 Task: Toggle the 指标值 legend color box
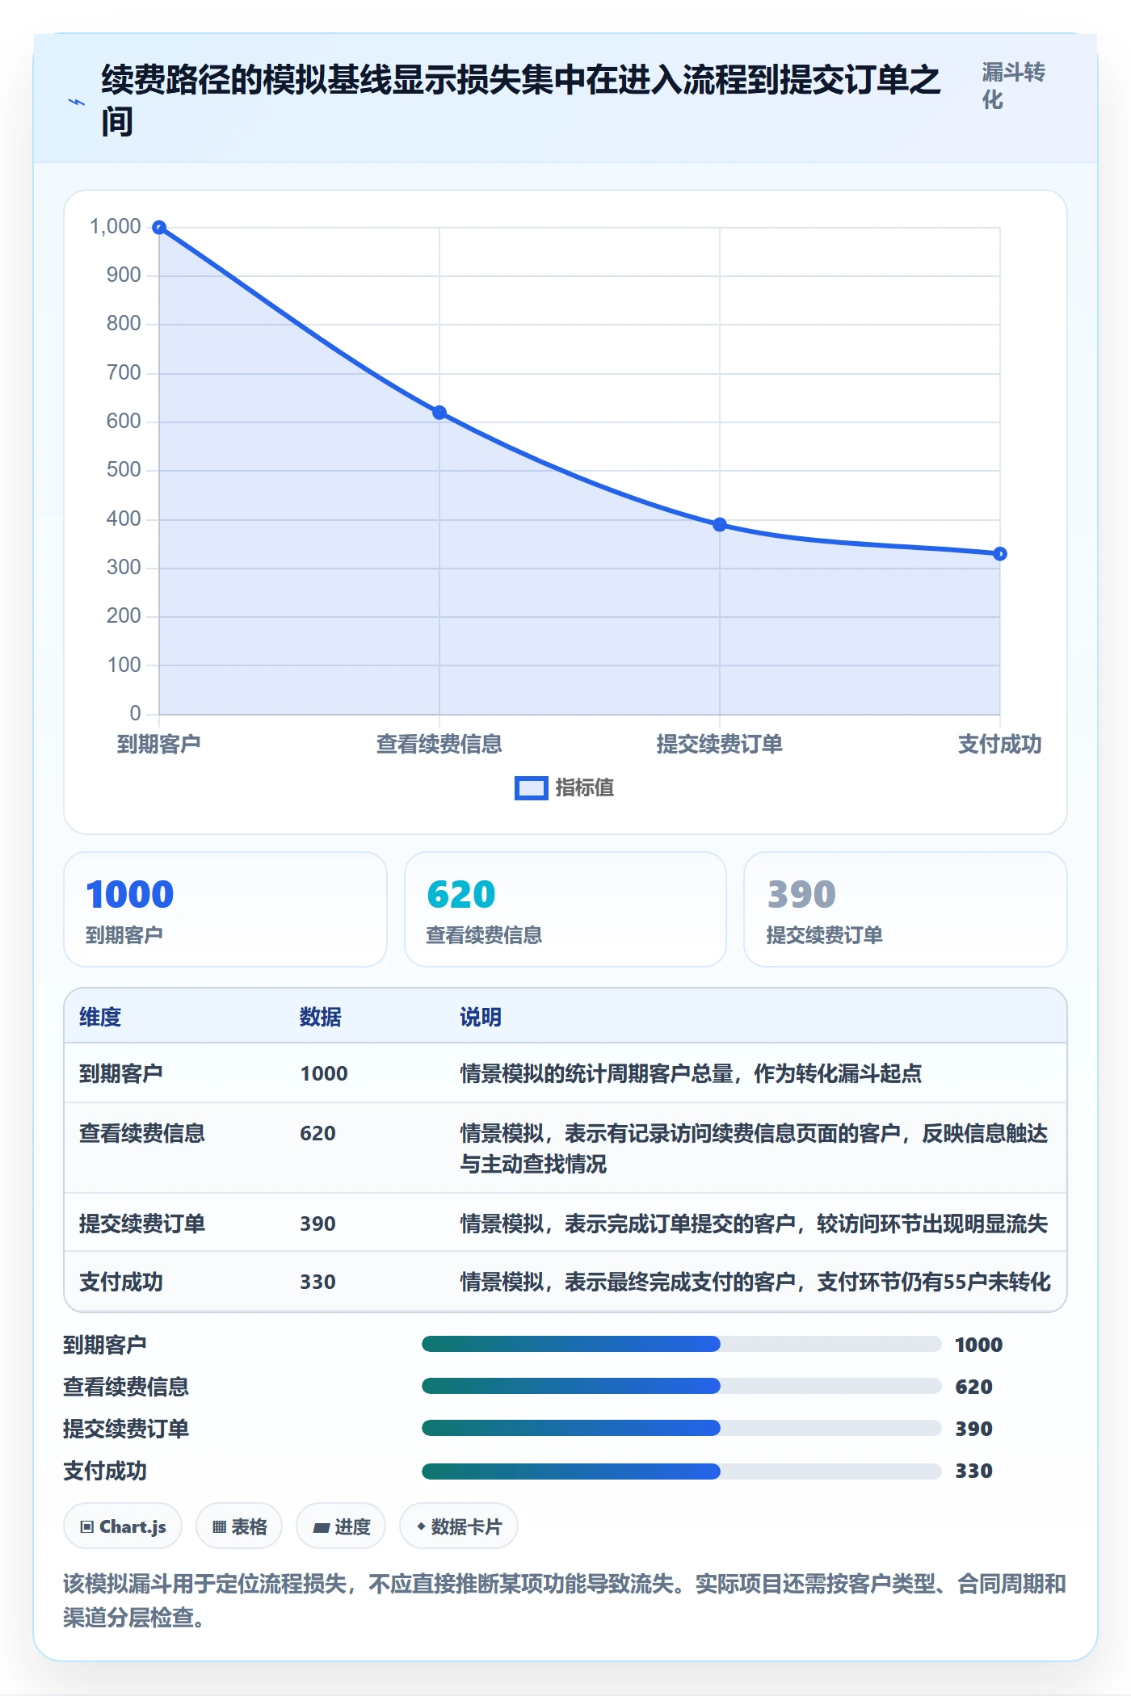click(x=531, y=788)
